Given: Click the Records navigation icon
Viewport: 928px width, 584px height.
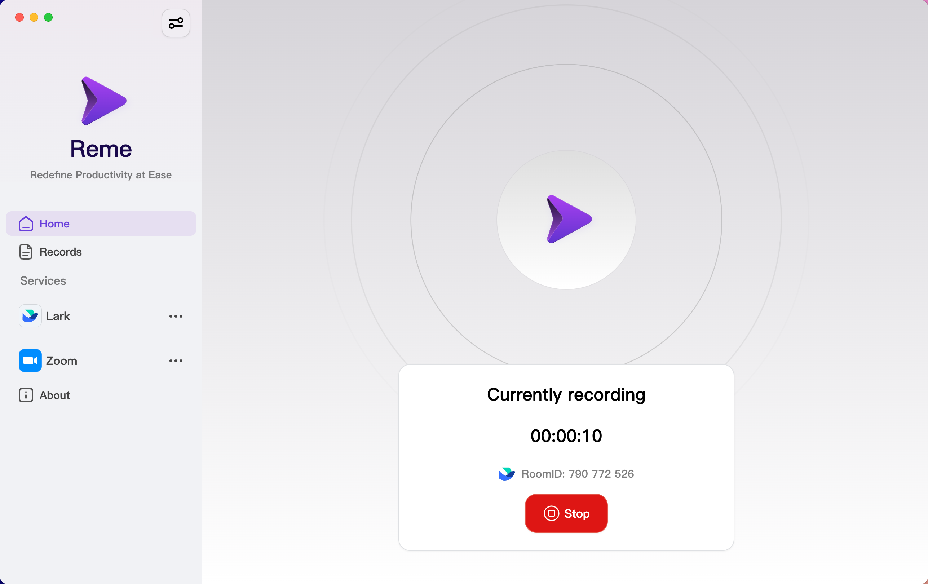Looking at the screenshot, I should click(26, 252).
